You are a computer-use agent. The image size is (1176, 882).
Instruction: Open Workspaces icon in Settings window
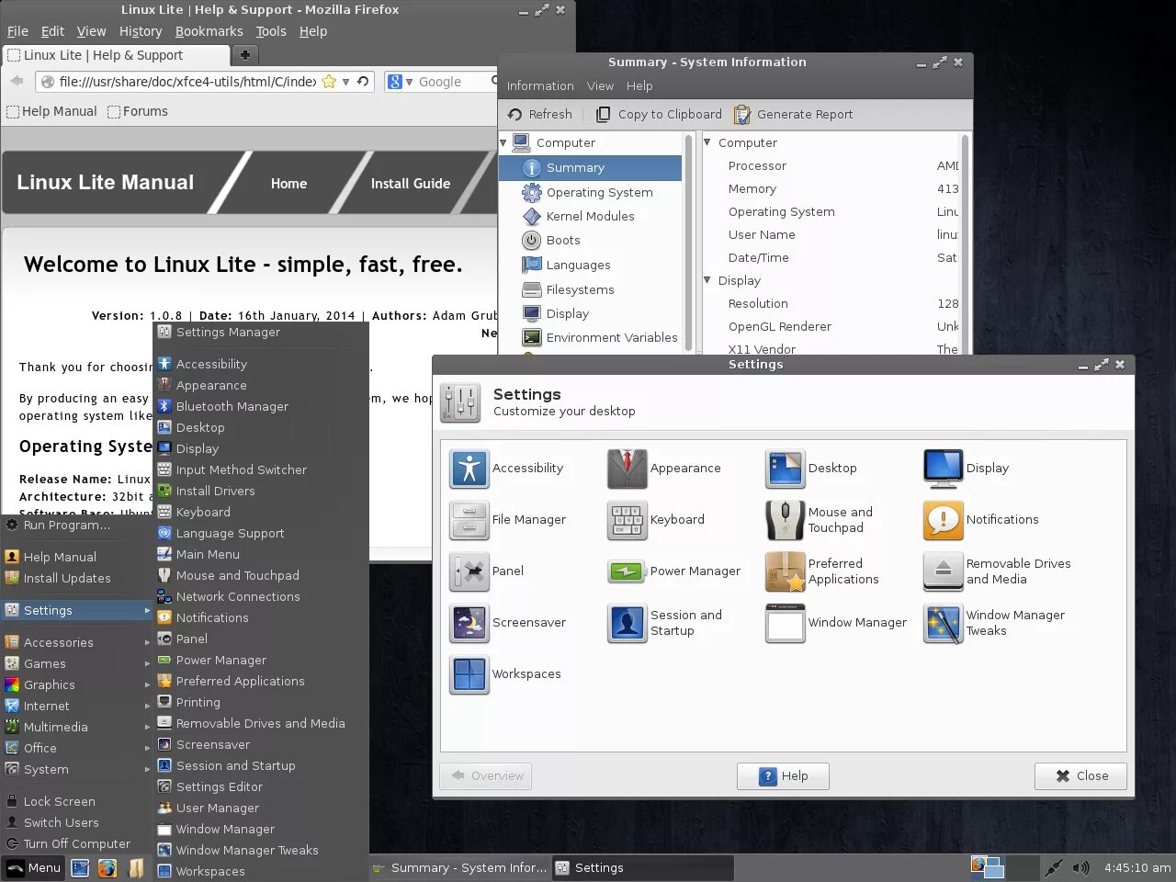(x=469, y=674)
